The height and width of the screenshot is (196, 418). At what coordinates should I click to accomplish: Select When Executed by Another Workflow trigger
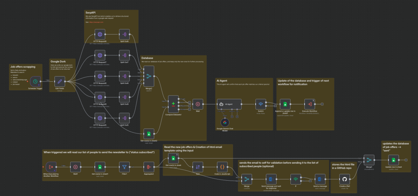click(51, 167)
